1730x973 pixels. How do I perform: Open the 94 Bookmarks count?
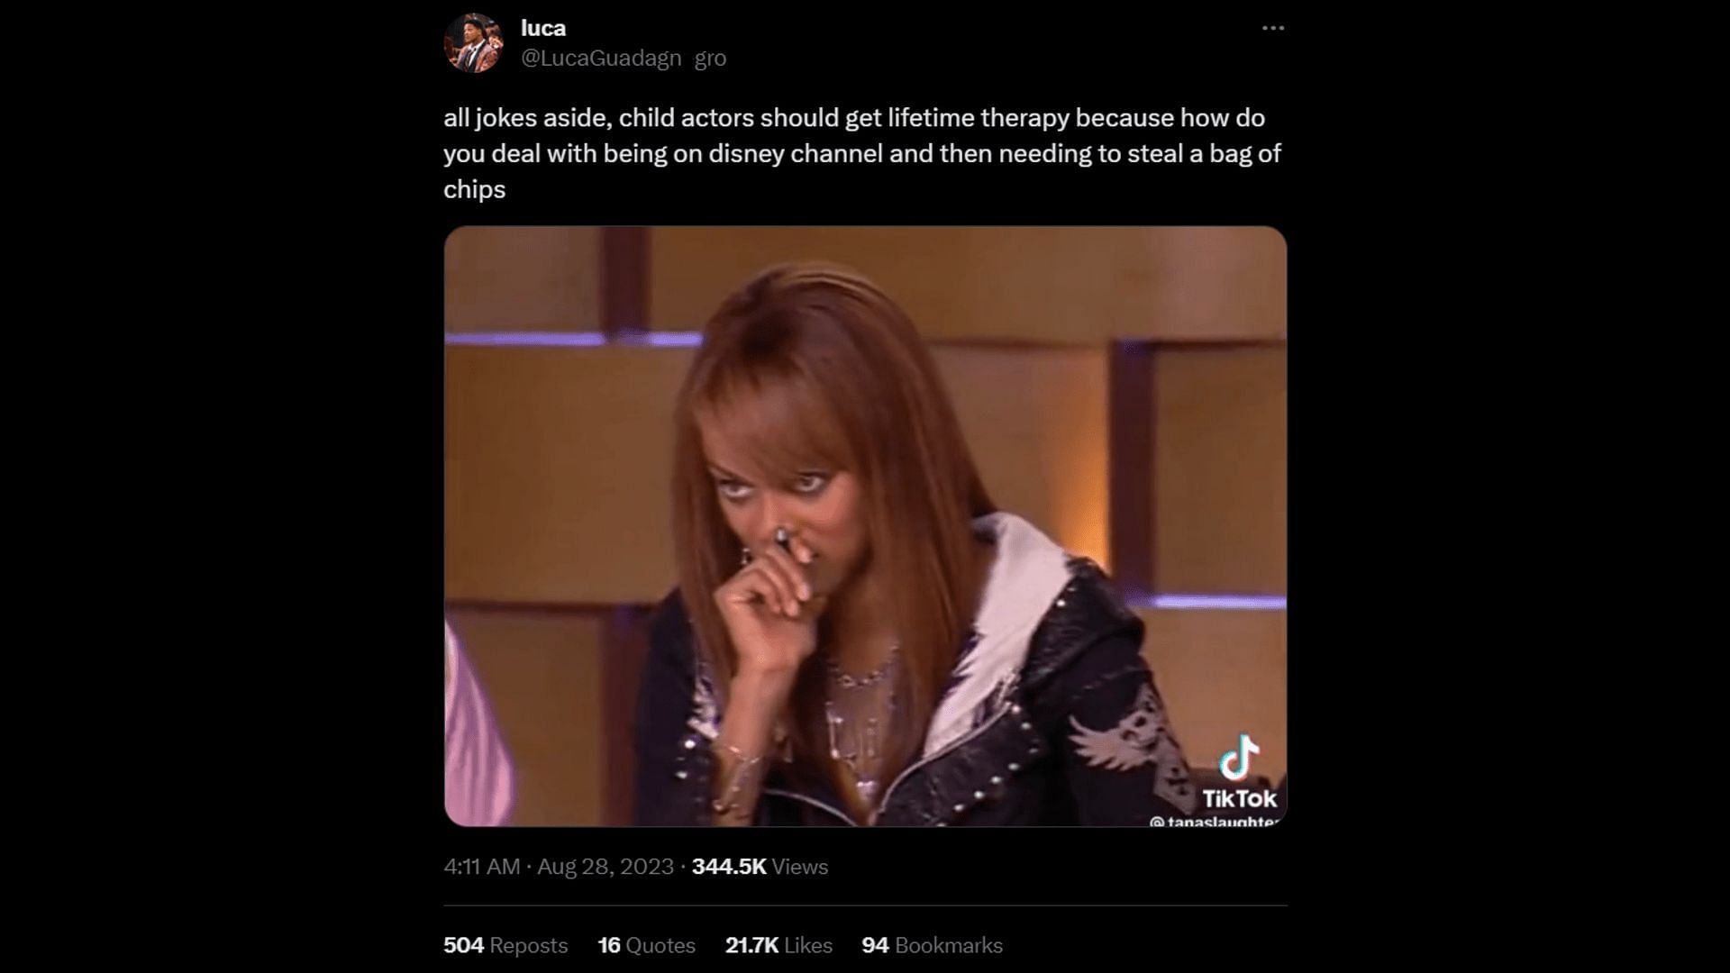(x=932, y=945)
